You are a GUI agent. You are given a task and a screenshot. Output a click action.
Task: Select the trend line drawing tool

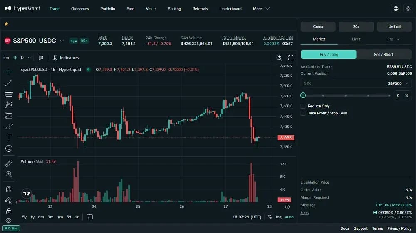[x=9, y=83]
